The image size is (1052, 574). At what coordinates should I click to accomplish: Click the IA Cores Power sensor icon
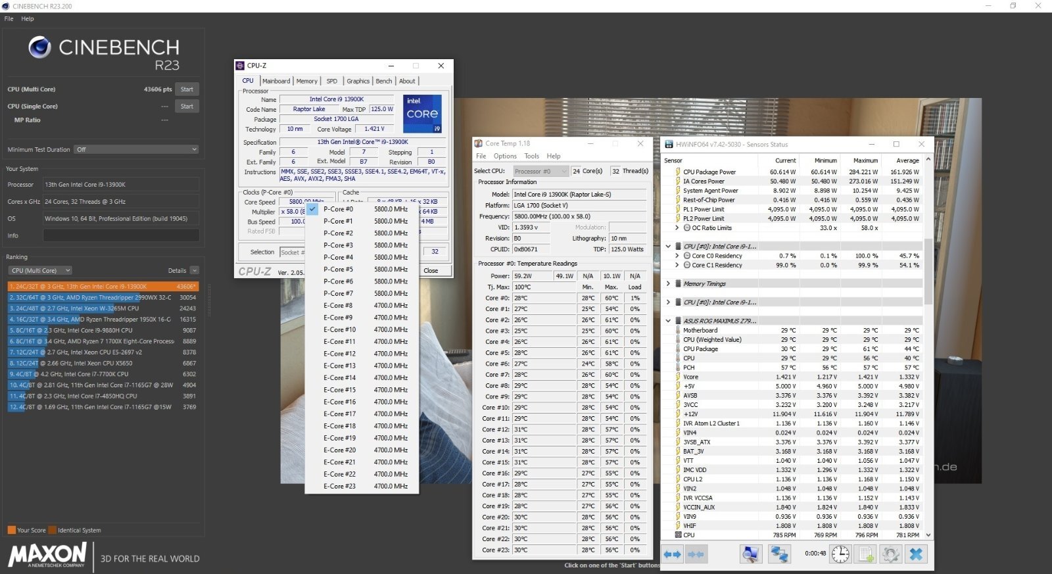[x=678, y=181]
